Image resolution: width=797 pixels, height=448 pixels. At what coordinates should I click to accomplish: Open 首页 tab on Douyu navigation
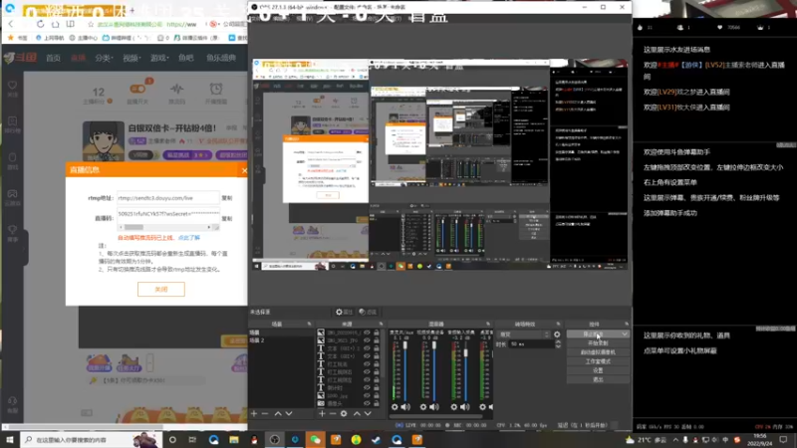tap(53, 58)
